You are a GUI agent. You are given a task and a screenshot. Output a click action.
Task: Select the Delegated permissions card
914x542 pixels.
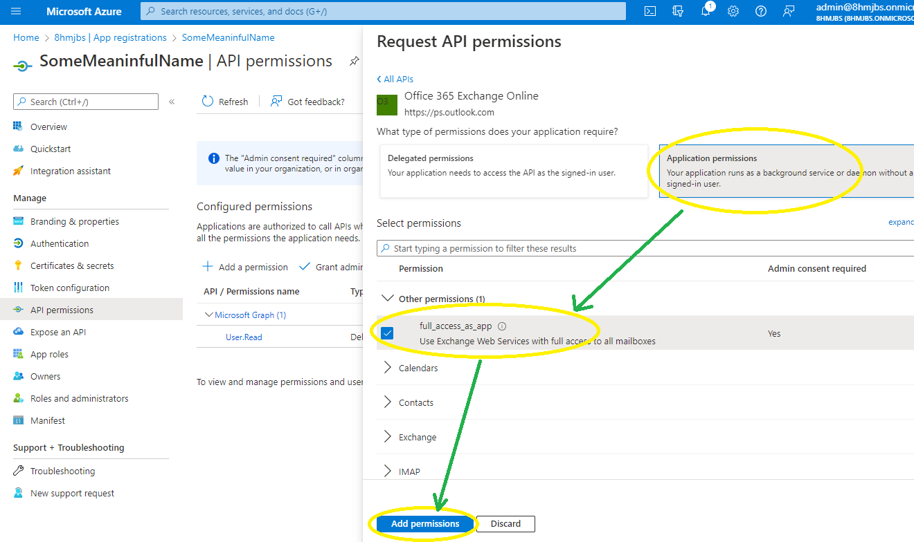[x=513, y=171]
